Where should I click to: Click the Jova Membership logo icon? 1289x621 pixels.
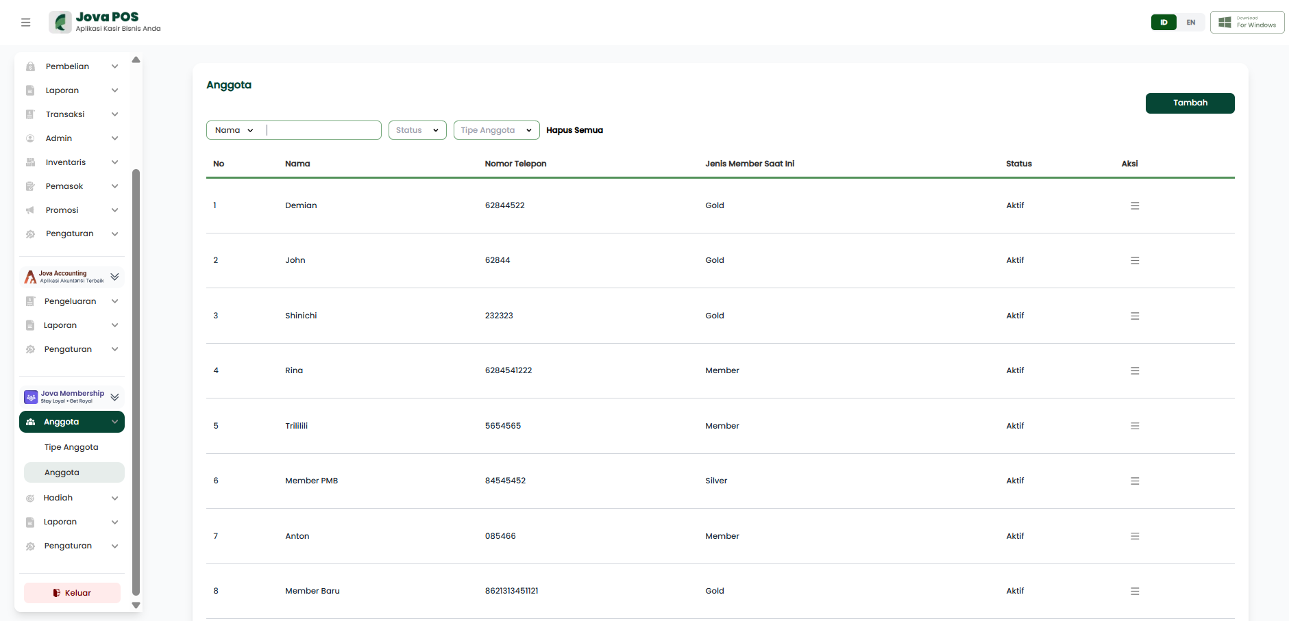31,397
